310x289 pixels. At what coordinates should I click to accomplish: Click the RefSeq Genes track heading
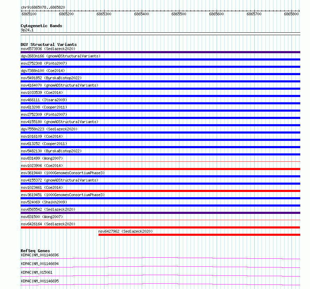click(35, 251)
